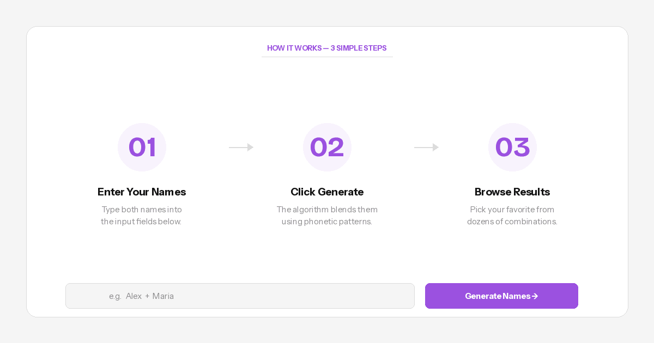Click the underline beneath the section heading
This screenshot has height=343, width=654.
(x=327, y=57)
